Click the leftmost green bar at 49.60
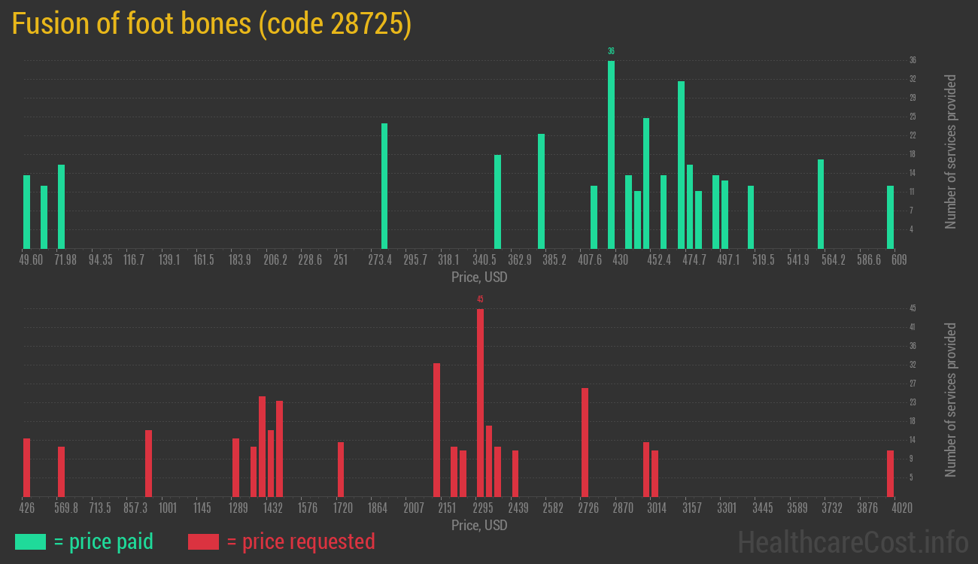978x564 pixels. [26, 211]
